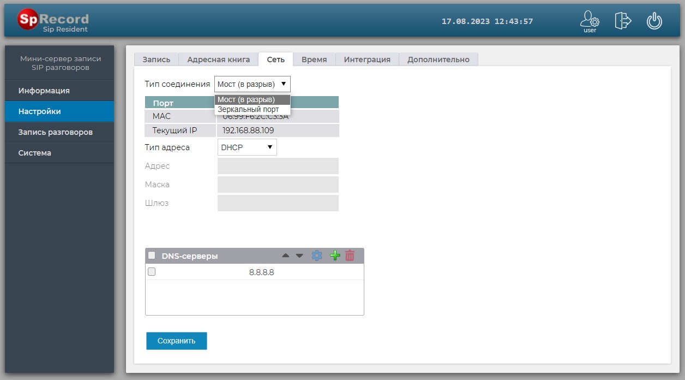The image size is (685, 380).
Task: Delete DNS server with trash icon
Action: pyautogui.click(x=350, y=256)
